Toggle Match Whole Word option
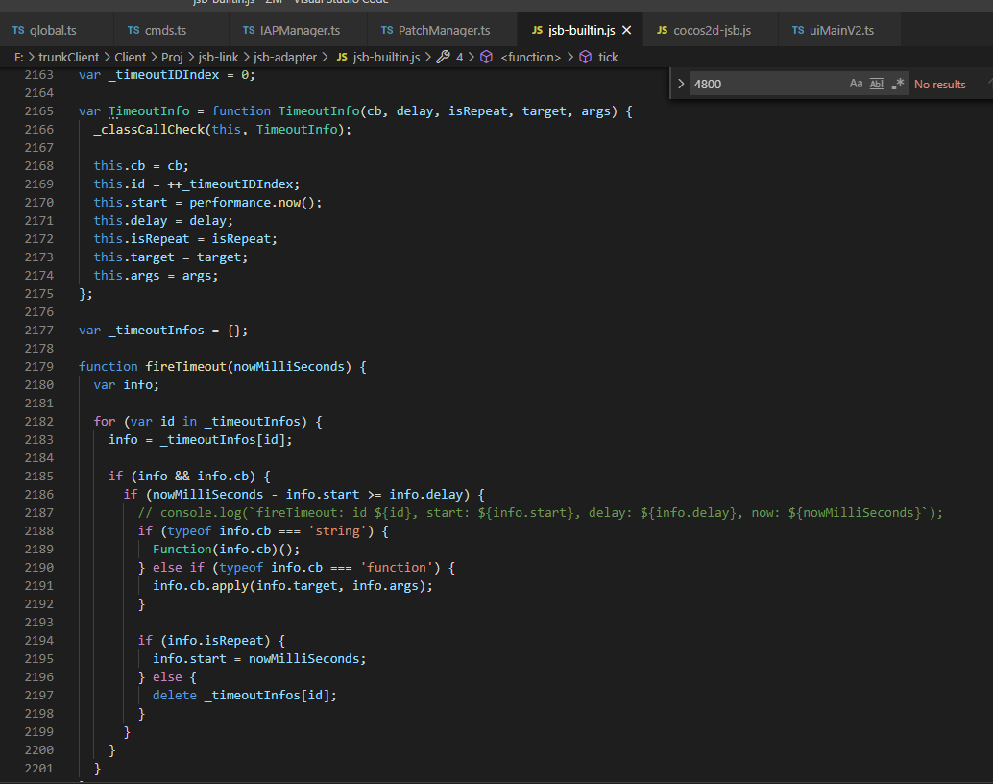993x784 pixels. (x=876, y=84)
